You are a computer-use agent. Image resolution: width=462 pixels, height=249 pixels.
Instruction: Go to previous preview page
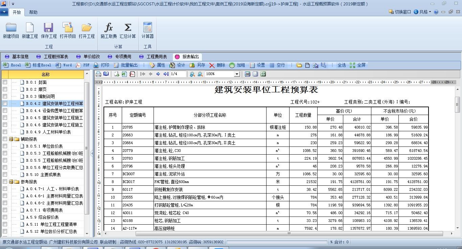click(x=151, y=74)
